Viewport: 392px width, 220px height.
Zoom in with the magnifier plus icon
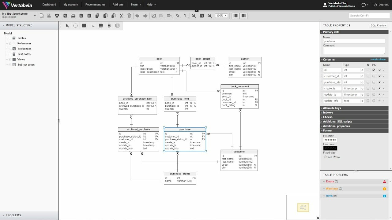coord(210,16)
